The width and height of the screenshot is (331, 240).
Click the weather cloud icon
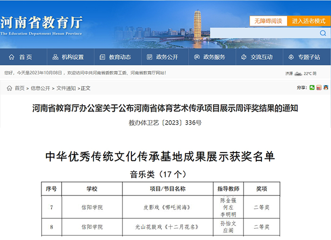coord(298,73)
